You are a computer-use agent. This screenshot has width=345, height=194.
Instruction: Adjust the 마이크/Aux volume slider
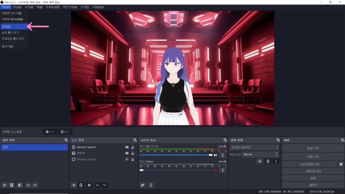(x=176, y=170)
